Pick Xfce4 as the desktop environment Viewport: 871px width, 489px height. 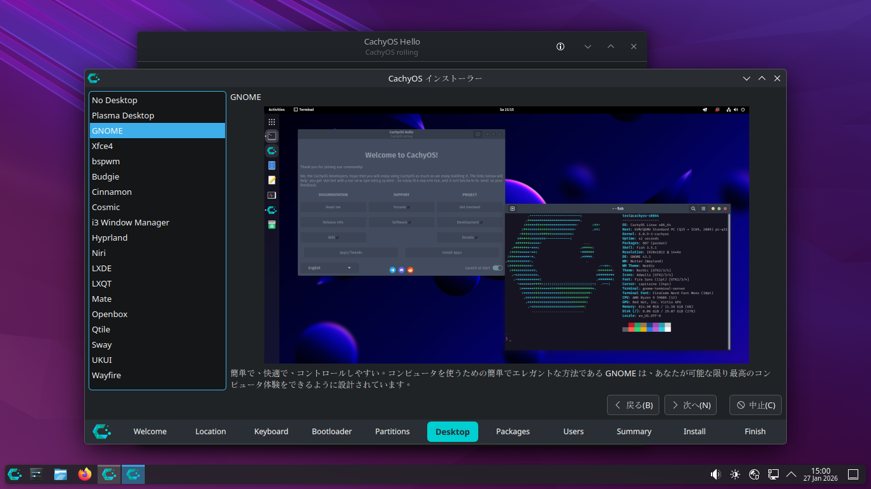point(102,146)
